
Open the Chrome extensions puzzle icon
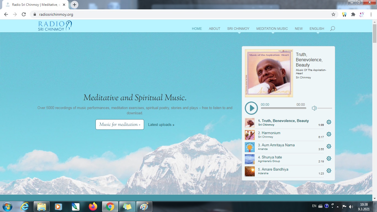click(x=353, y=14)
